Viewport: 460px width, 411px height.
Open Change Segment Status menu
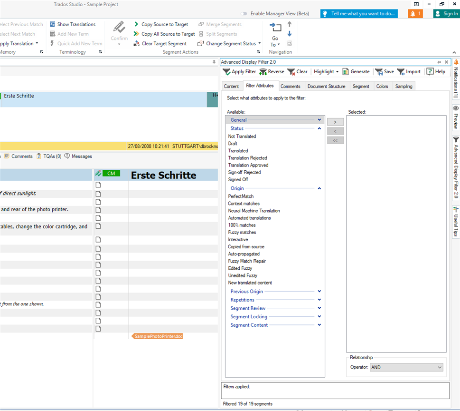click(x=229, y=43)
